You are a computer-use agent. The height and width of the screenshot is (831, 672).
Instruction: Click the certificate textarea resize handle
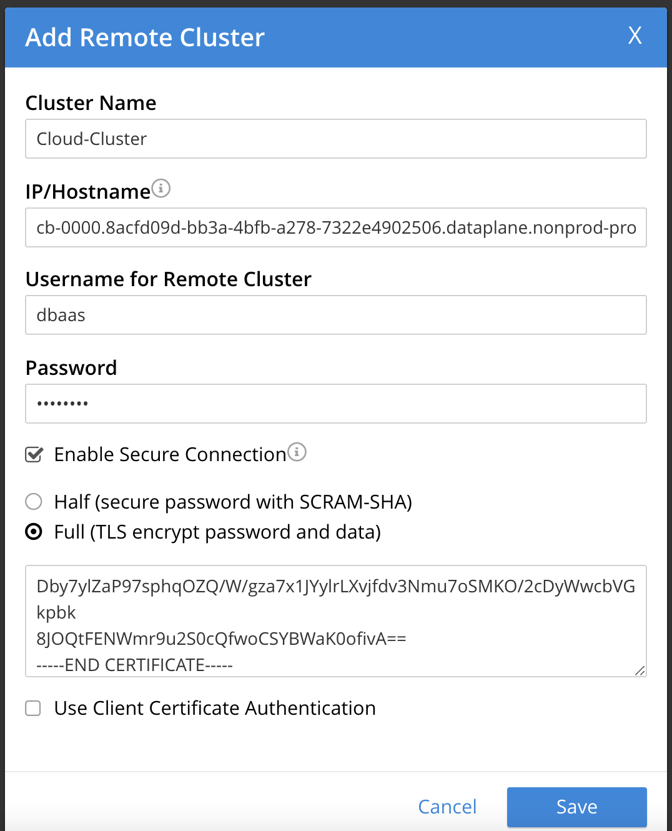641,671
